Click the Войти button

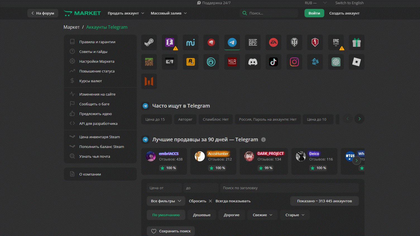tap(314, 13)
